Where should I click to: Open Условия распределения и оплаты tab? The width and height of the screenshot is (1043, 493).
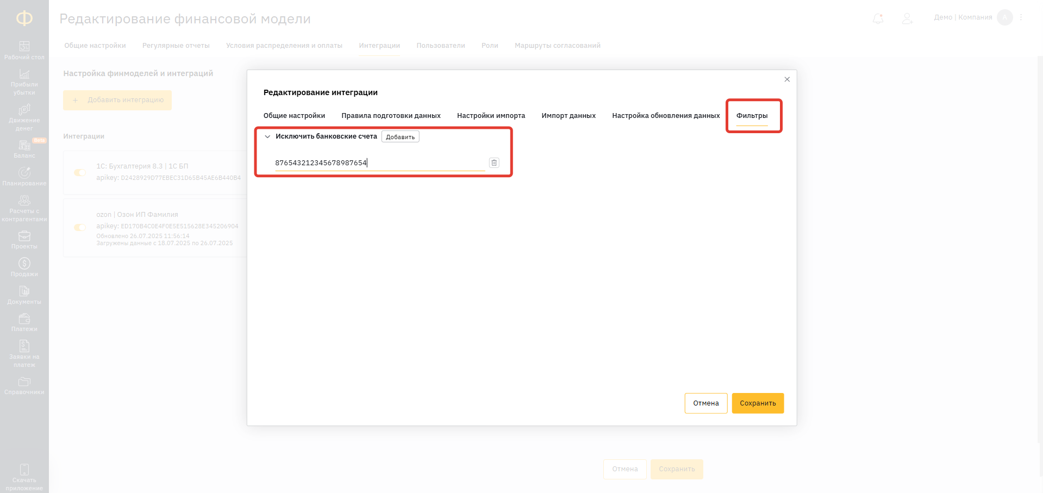[x=284, y=46]
